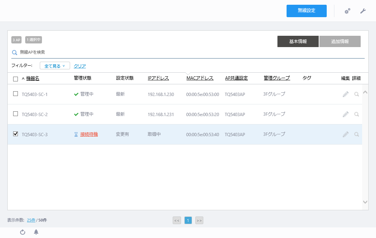The width and height of the screenshot is (376, 238).
Task: Go to next page with >> button
Action: tap(199, 220)
